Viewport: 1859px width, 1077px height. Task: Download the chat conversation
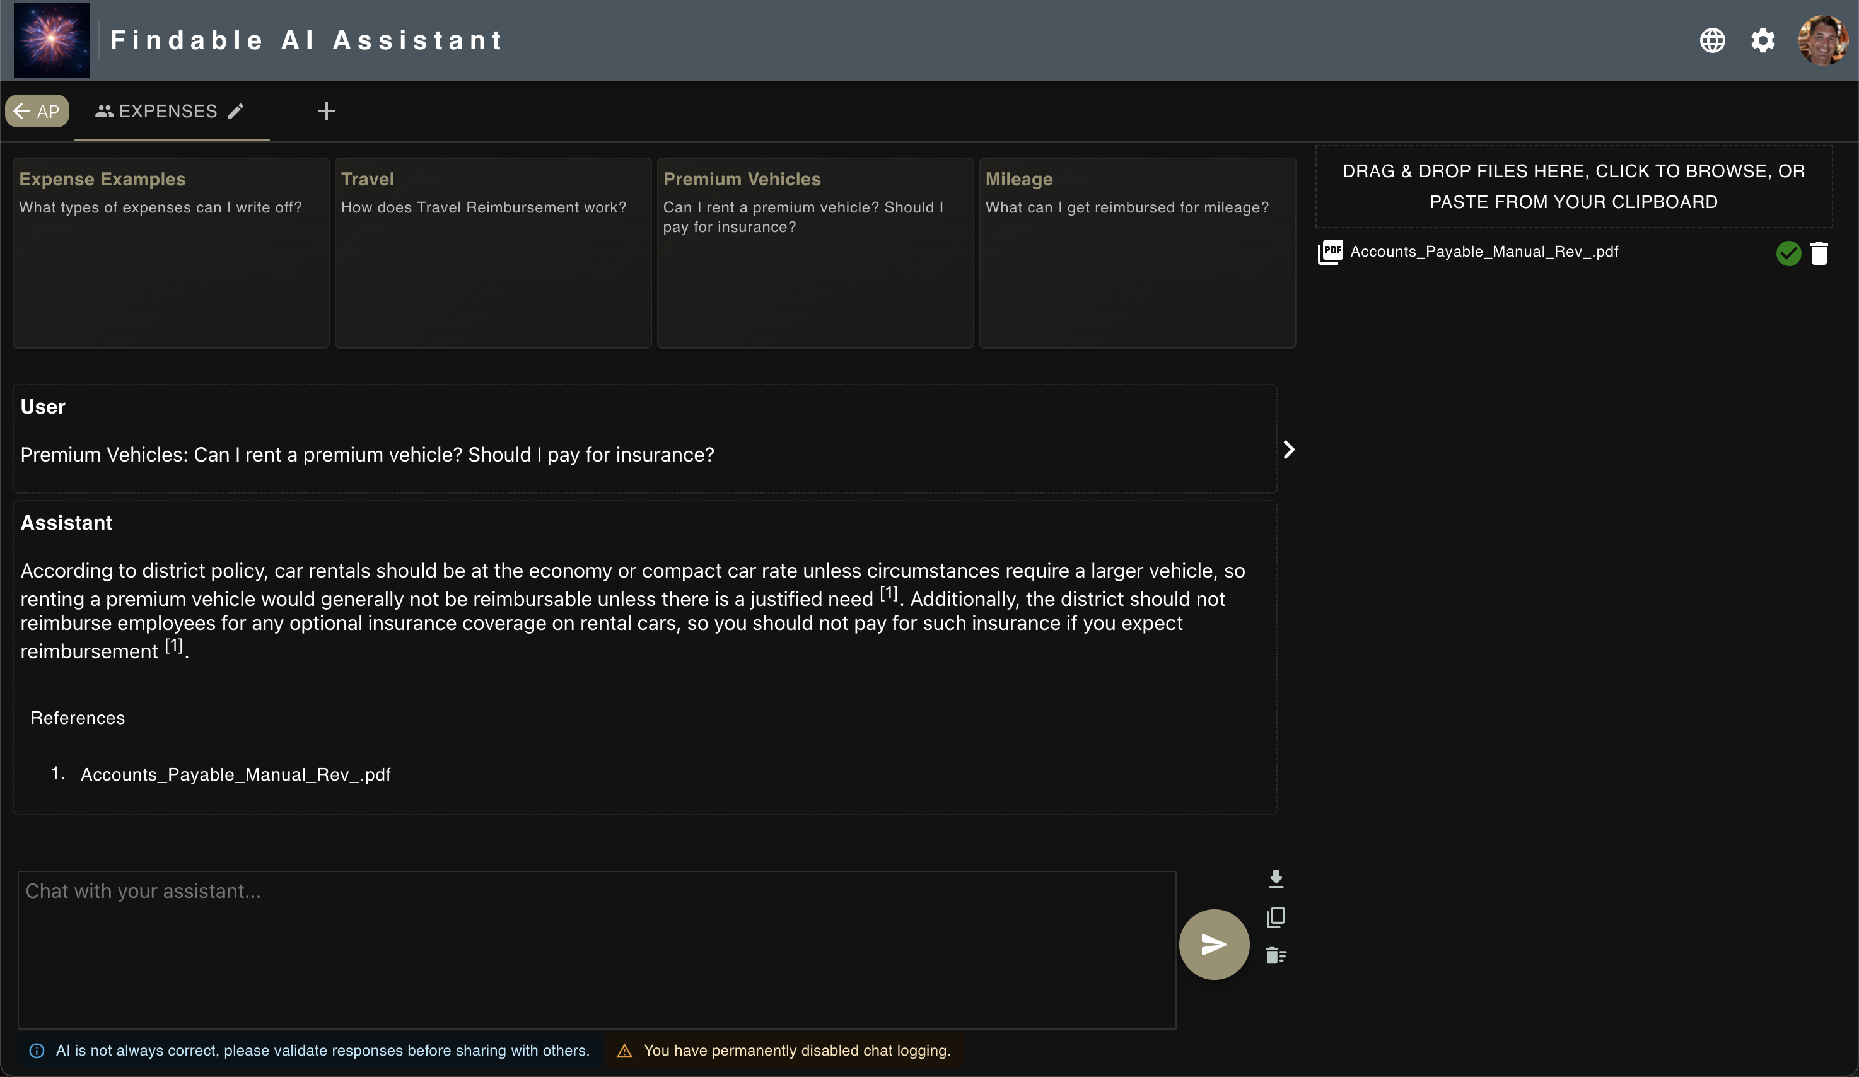click(1276, 878)
